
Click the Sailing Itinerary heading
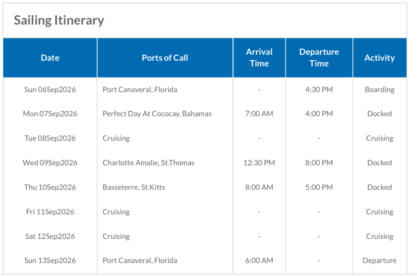pos(59,20)
